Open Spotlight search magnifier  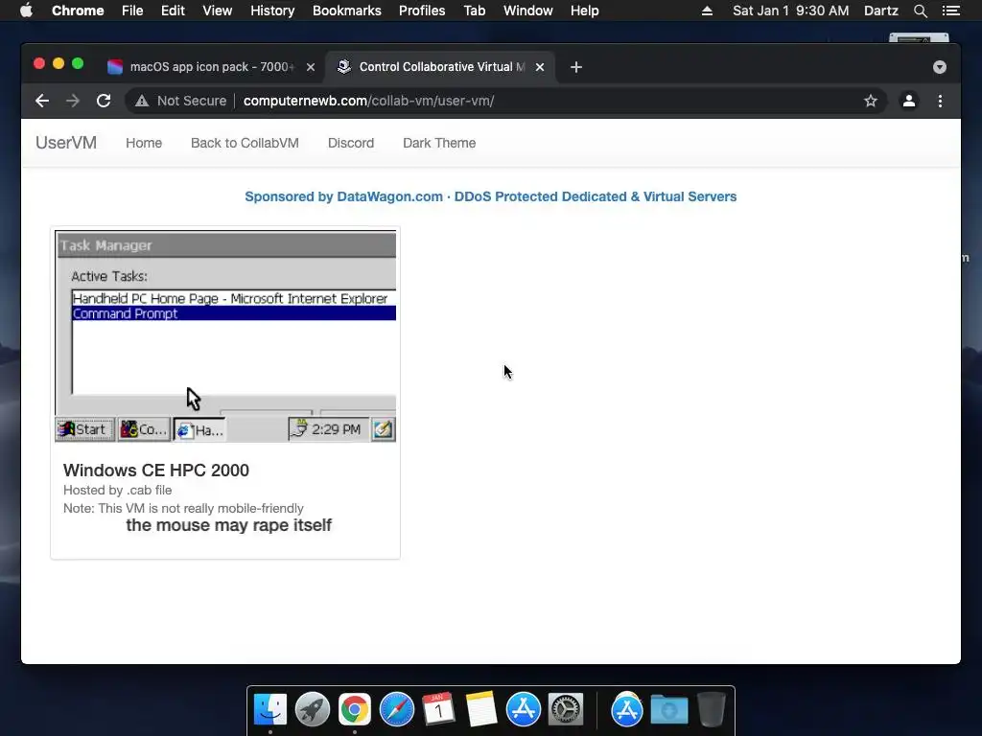click(x=920, y=11)
